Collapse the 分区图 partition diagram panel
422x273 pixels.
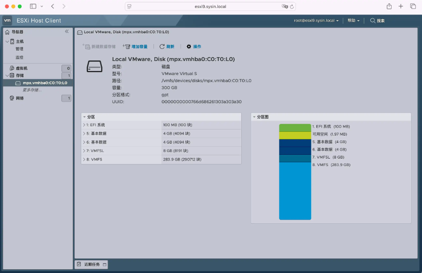(x=254, y=117)
